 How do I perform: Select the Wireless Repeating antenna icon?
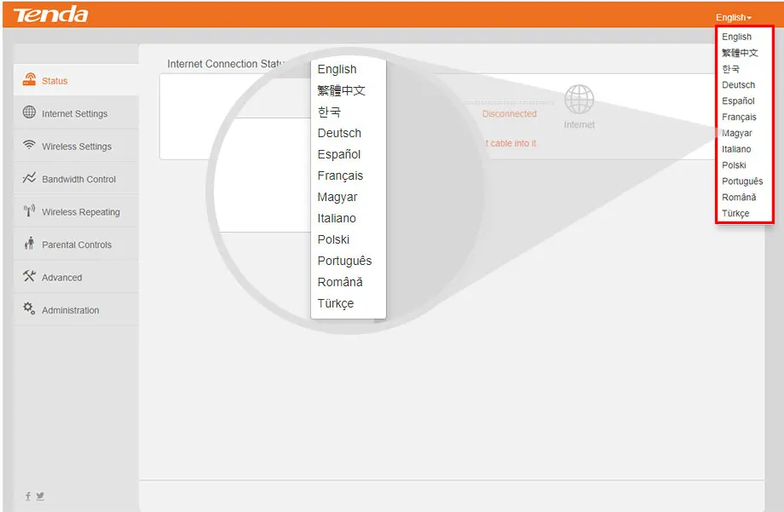click(x=28, y=211)
